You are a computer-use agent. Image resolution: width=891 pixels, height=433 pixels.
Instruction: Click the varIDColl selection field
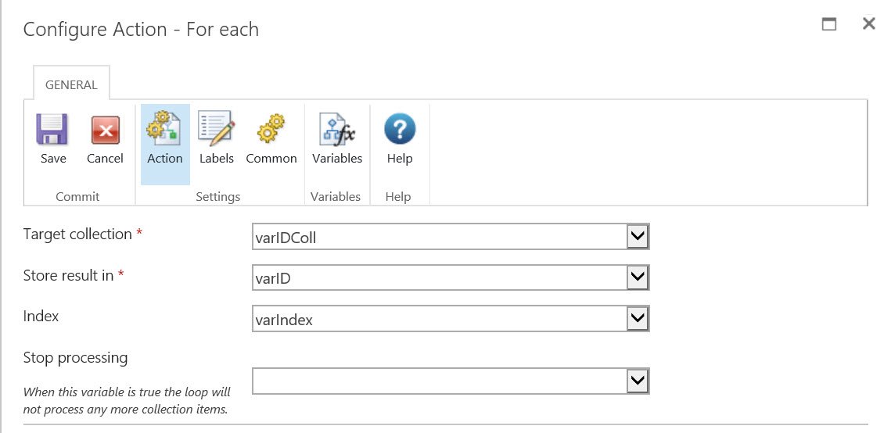tap(440, 237)
